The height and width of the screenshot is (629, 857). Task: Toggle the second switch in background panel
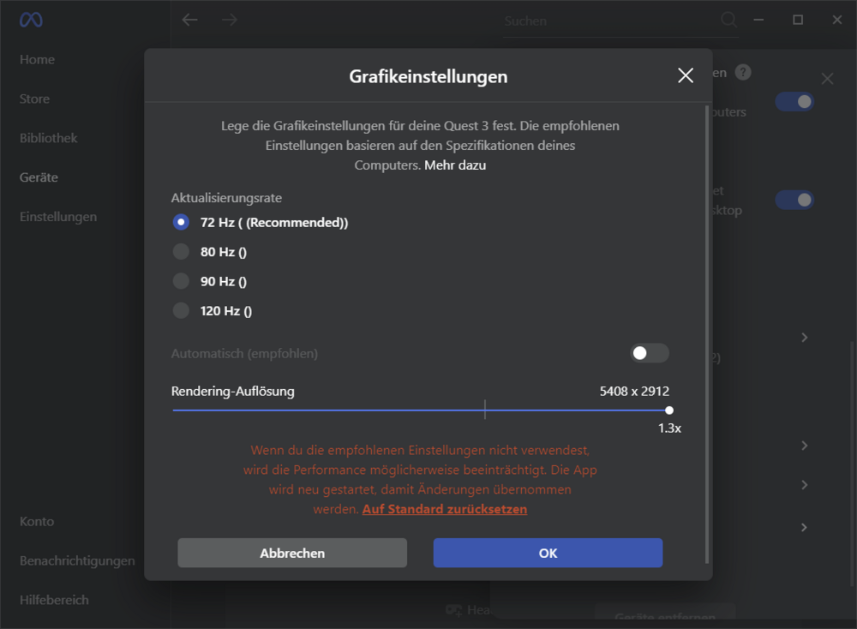(794, 200)
